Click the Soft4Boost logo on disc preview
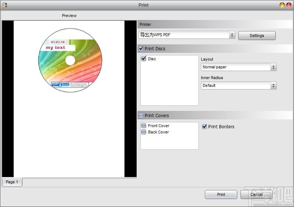This screenshot has width=294, height=207. coord(60,85)
